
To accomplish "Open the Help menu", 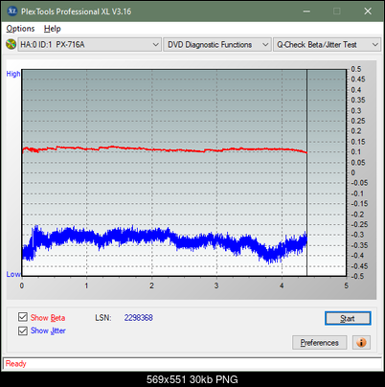I will click(x=53, y=29).
